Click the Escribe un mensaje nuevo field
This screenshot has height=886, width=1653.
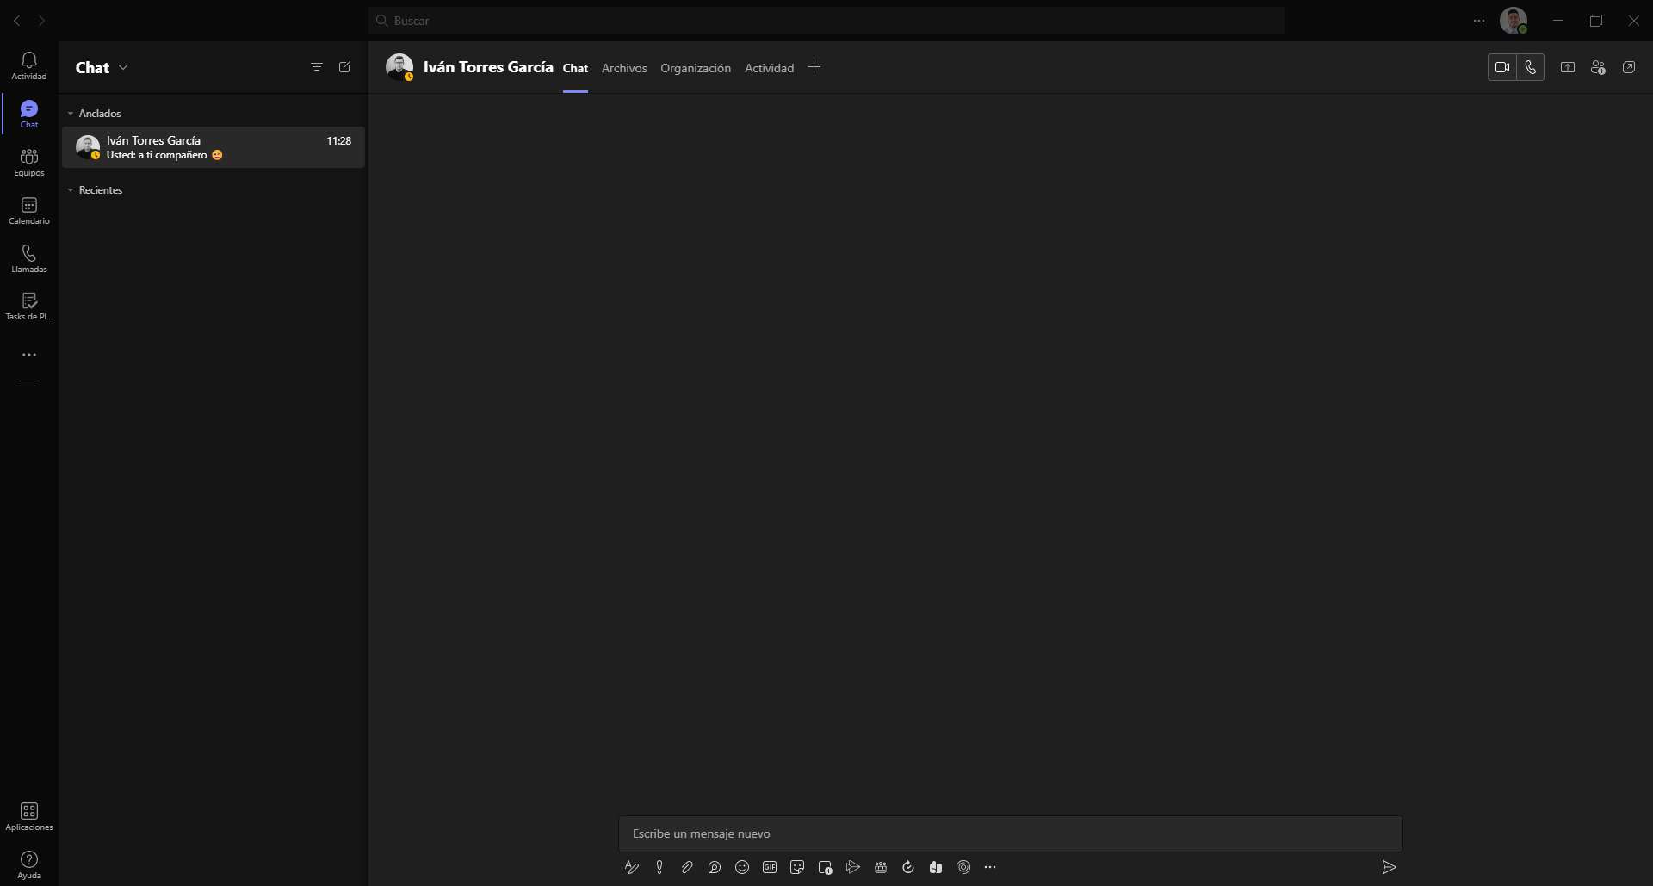[1011, 833]
